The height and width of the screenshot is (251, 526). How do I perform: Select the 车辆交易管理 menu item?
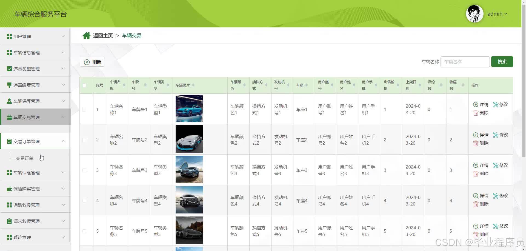coord(36,117)
